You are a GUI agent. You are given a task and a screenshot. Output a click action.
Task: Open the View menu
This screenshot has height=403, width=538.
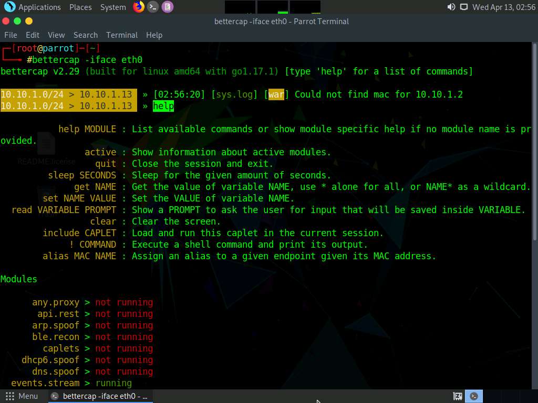click(x=56, y=35)
